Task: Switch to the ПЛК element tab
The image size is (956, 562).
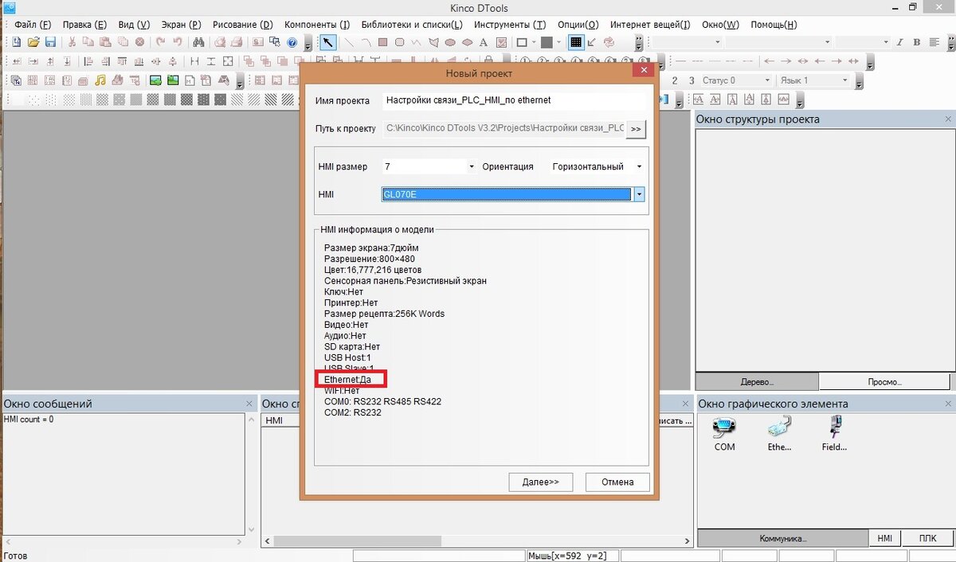Action: (928, 538)
